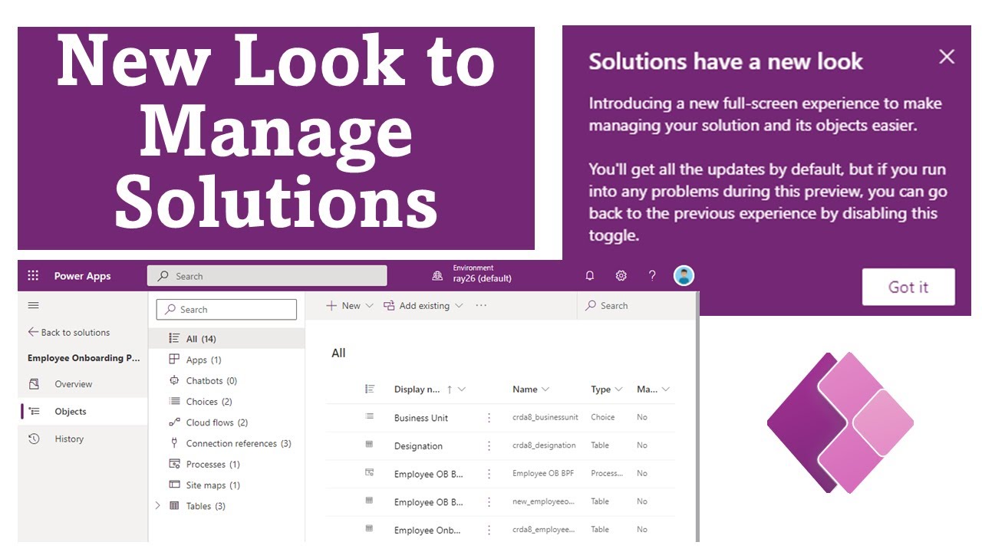Image resolution: width=982 pixels, height=552 pixels.
Task: Toggle the hamburger navigation menu
Action: tap(33, 305)
